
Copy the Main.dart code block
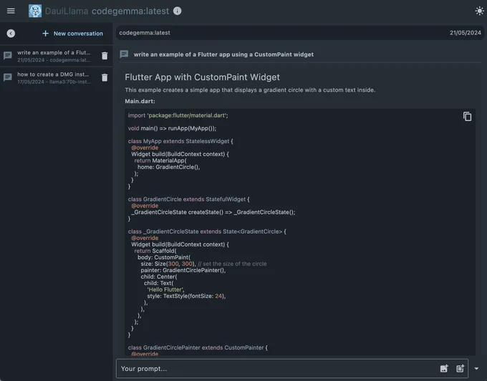point(467,117)
